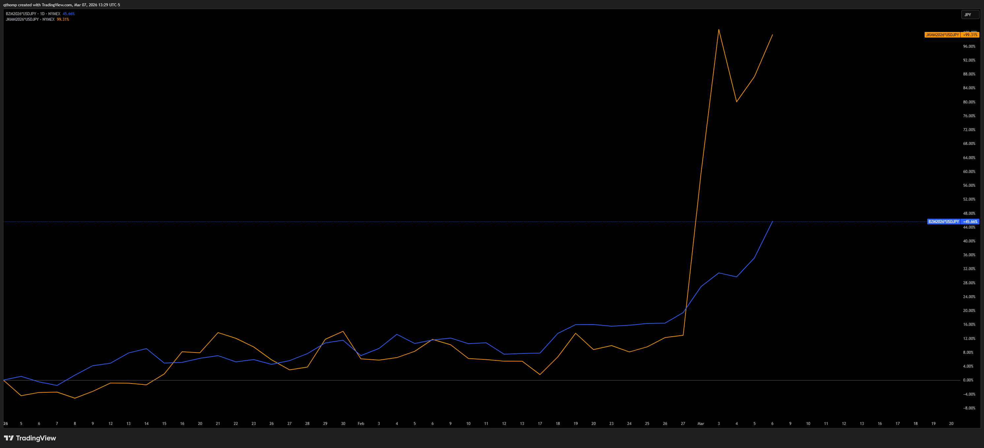This screenshot has width=984, height=448.
Task: Click the +99.31% orange value label
Action: tap(970, 35)
